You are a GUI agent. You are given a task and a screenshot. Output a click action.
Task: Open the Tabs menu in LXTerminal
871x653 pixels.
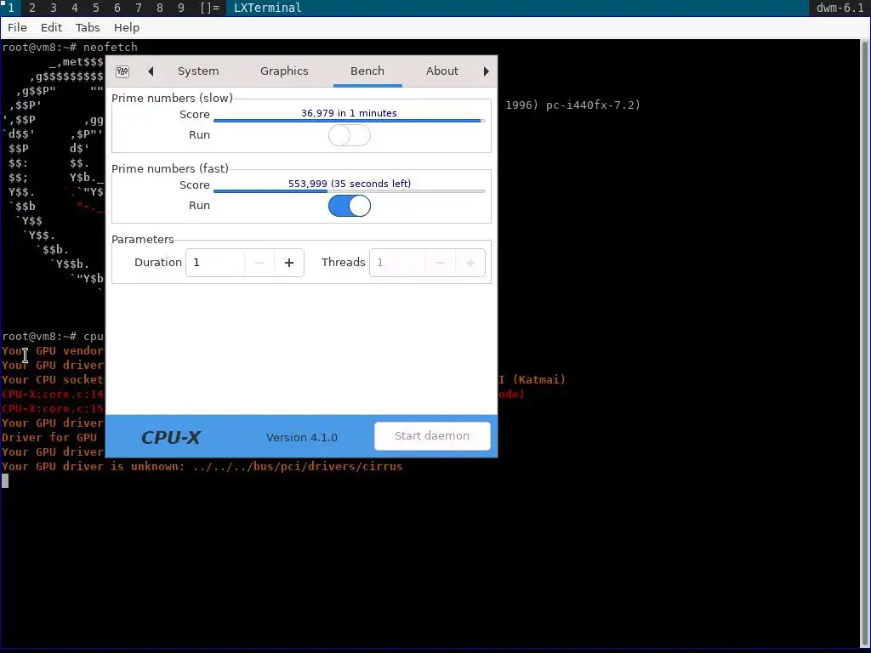point(88,28)
